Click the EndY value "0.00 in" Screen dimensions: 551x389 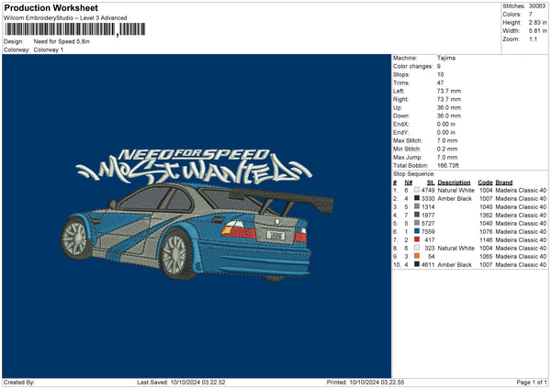pyautogui.click(x=446, y=133)
